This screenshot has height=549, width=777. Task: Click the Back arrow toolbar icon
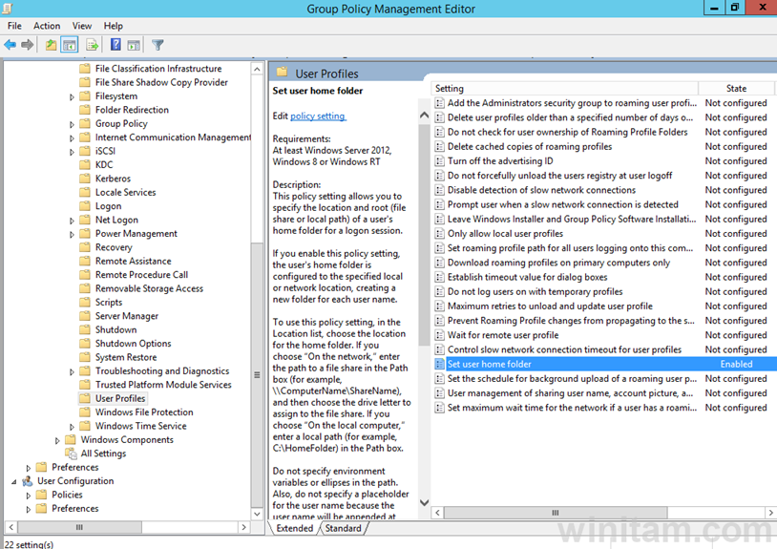[x=10, y=45]
